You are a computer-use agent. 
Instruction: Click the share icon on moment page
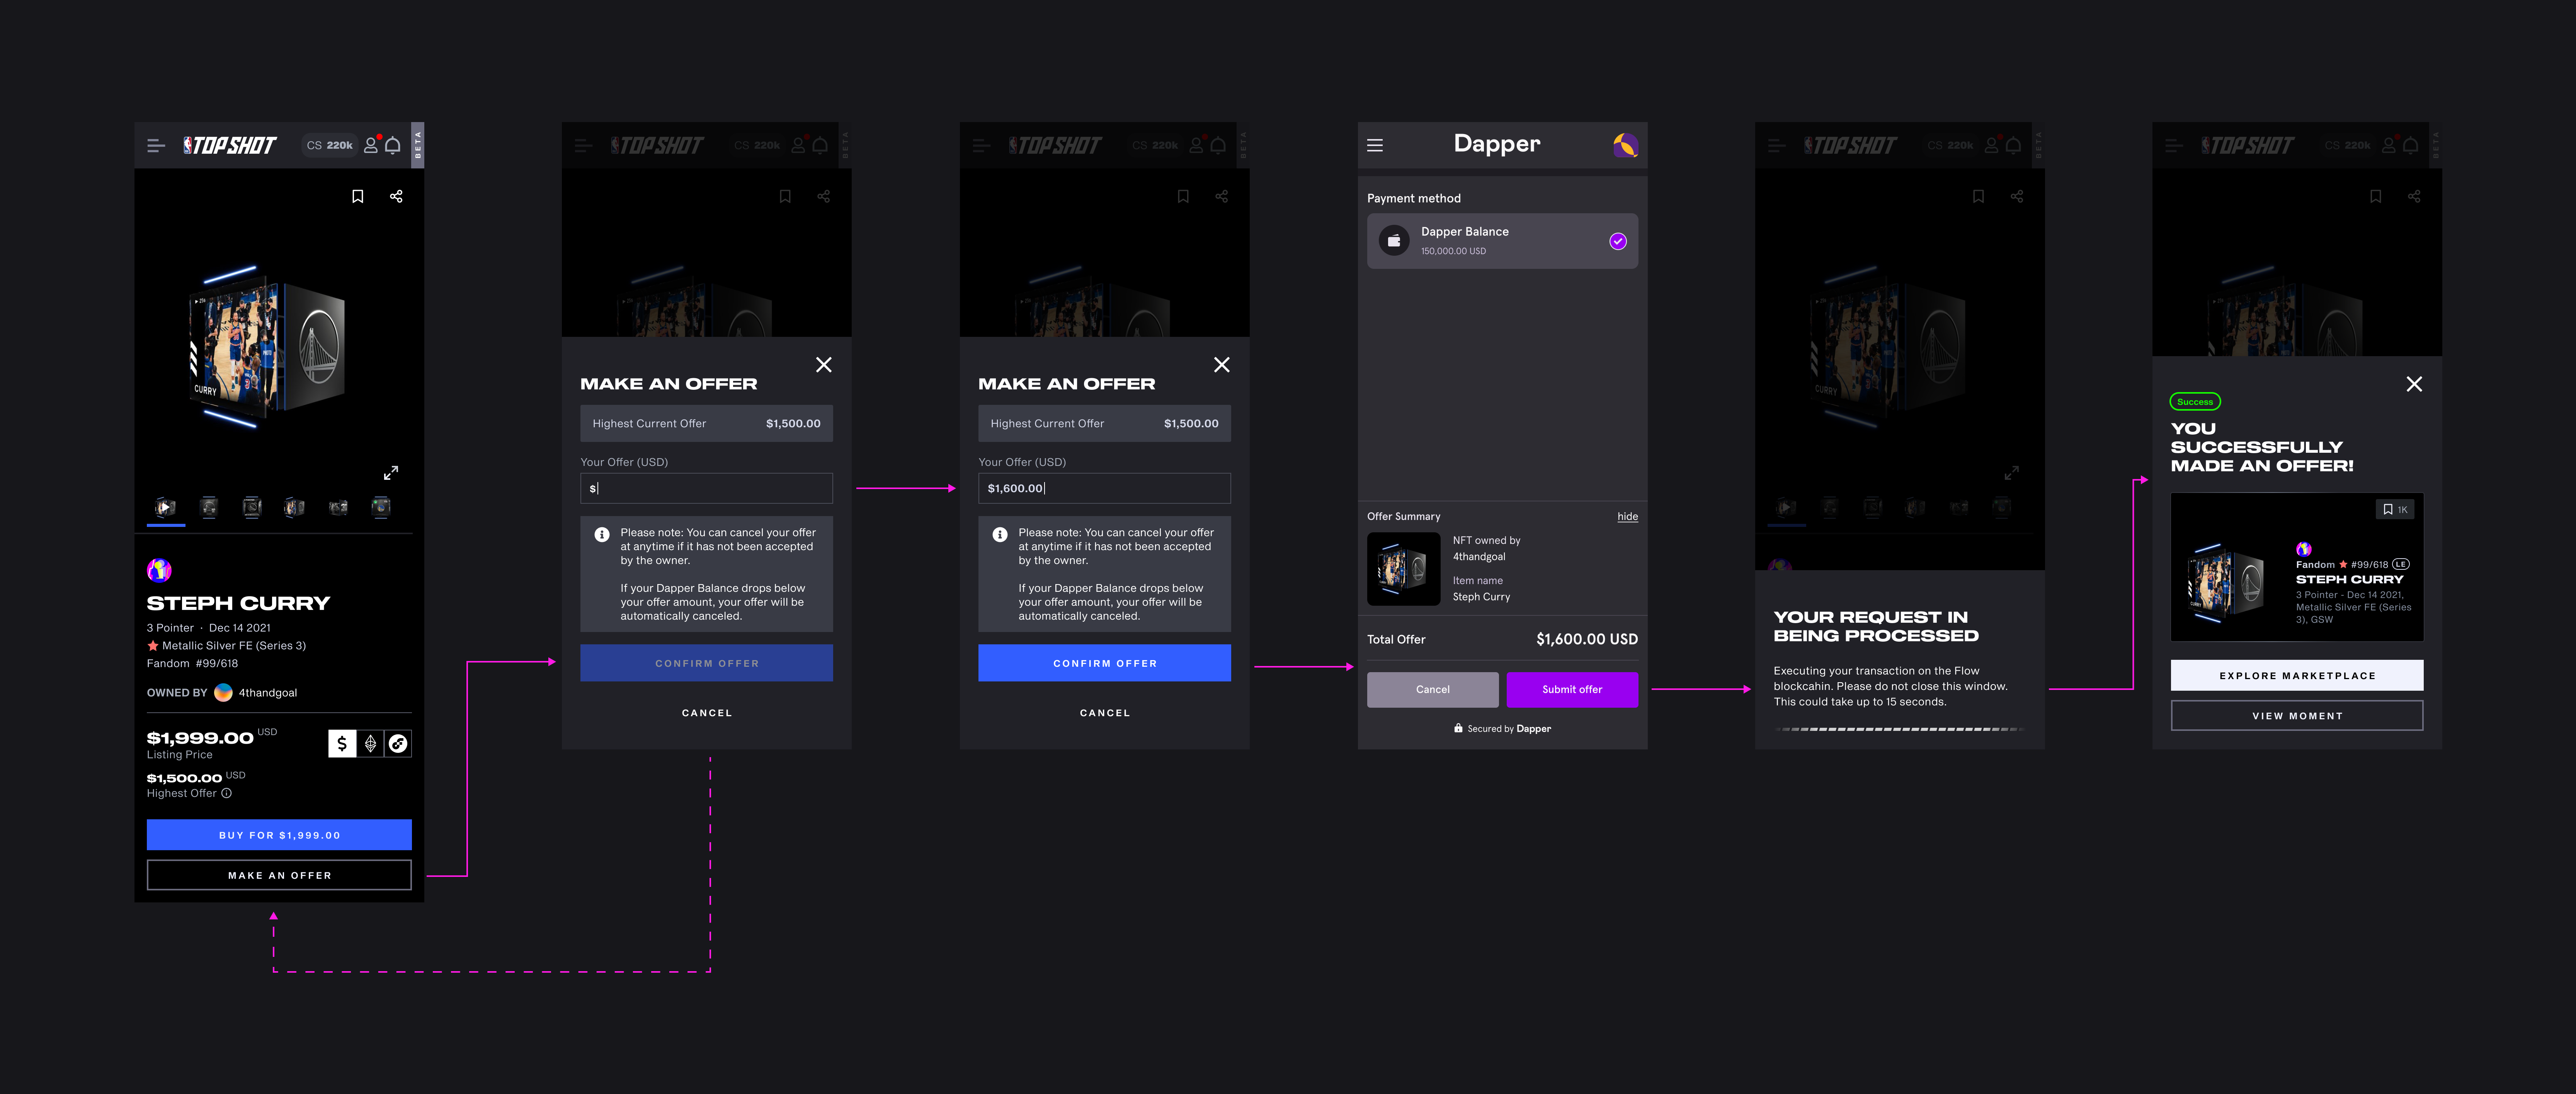(396, 196)
